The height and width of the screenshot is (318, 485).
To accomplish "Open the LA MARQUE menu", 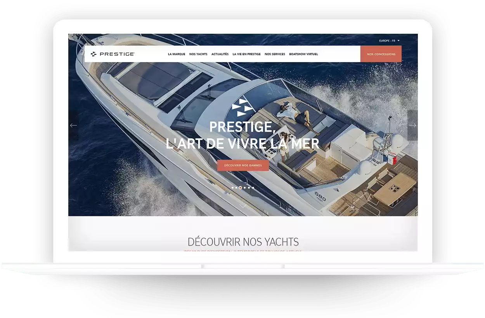I will 177,54.
